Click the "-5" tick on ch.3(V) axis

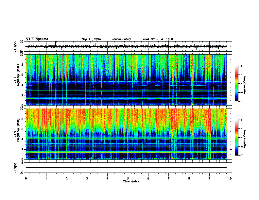[22, 173]
